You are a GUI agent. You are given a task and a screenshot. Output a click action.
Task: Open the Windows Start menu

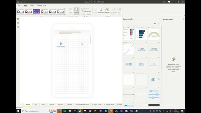[x=18, y=111]
